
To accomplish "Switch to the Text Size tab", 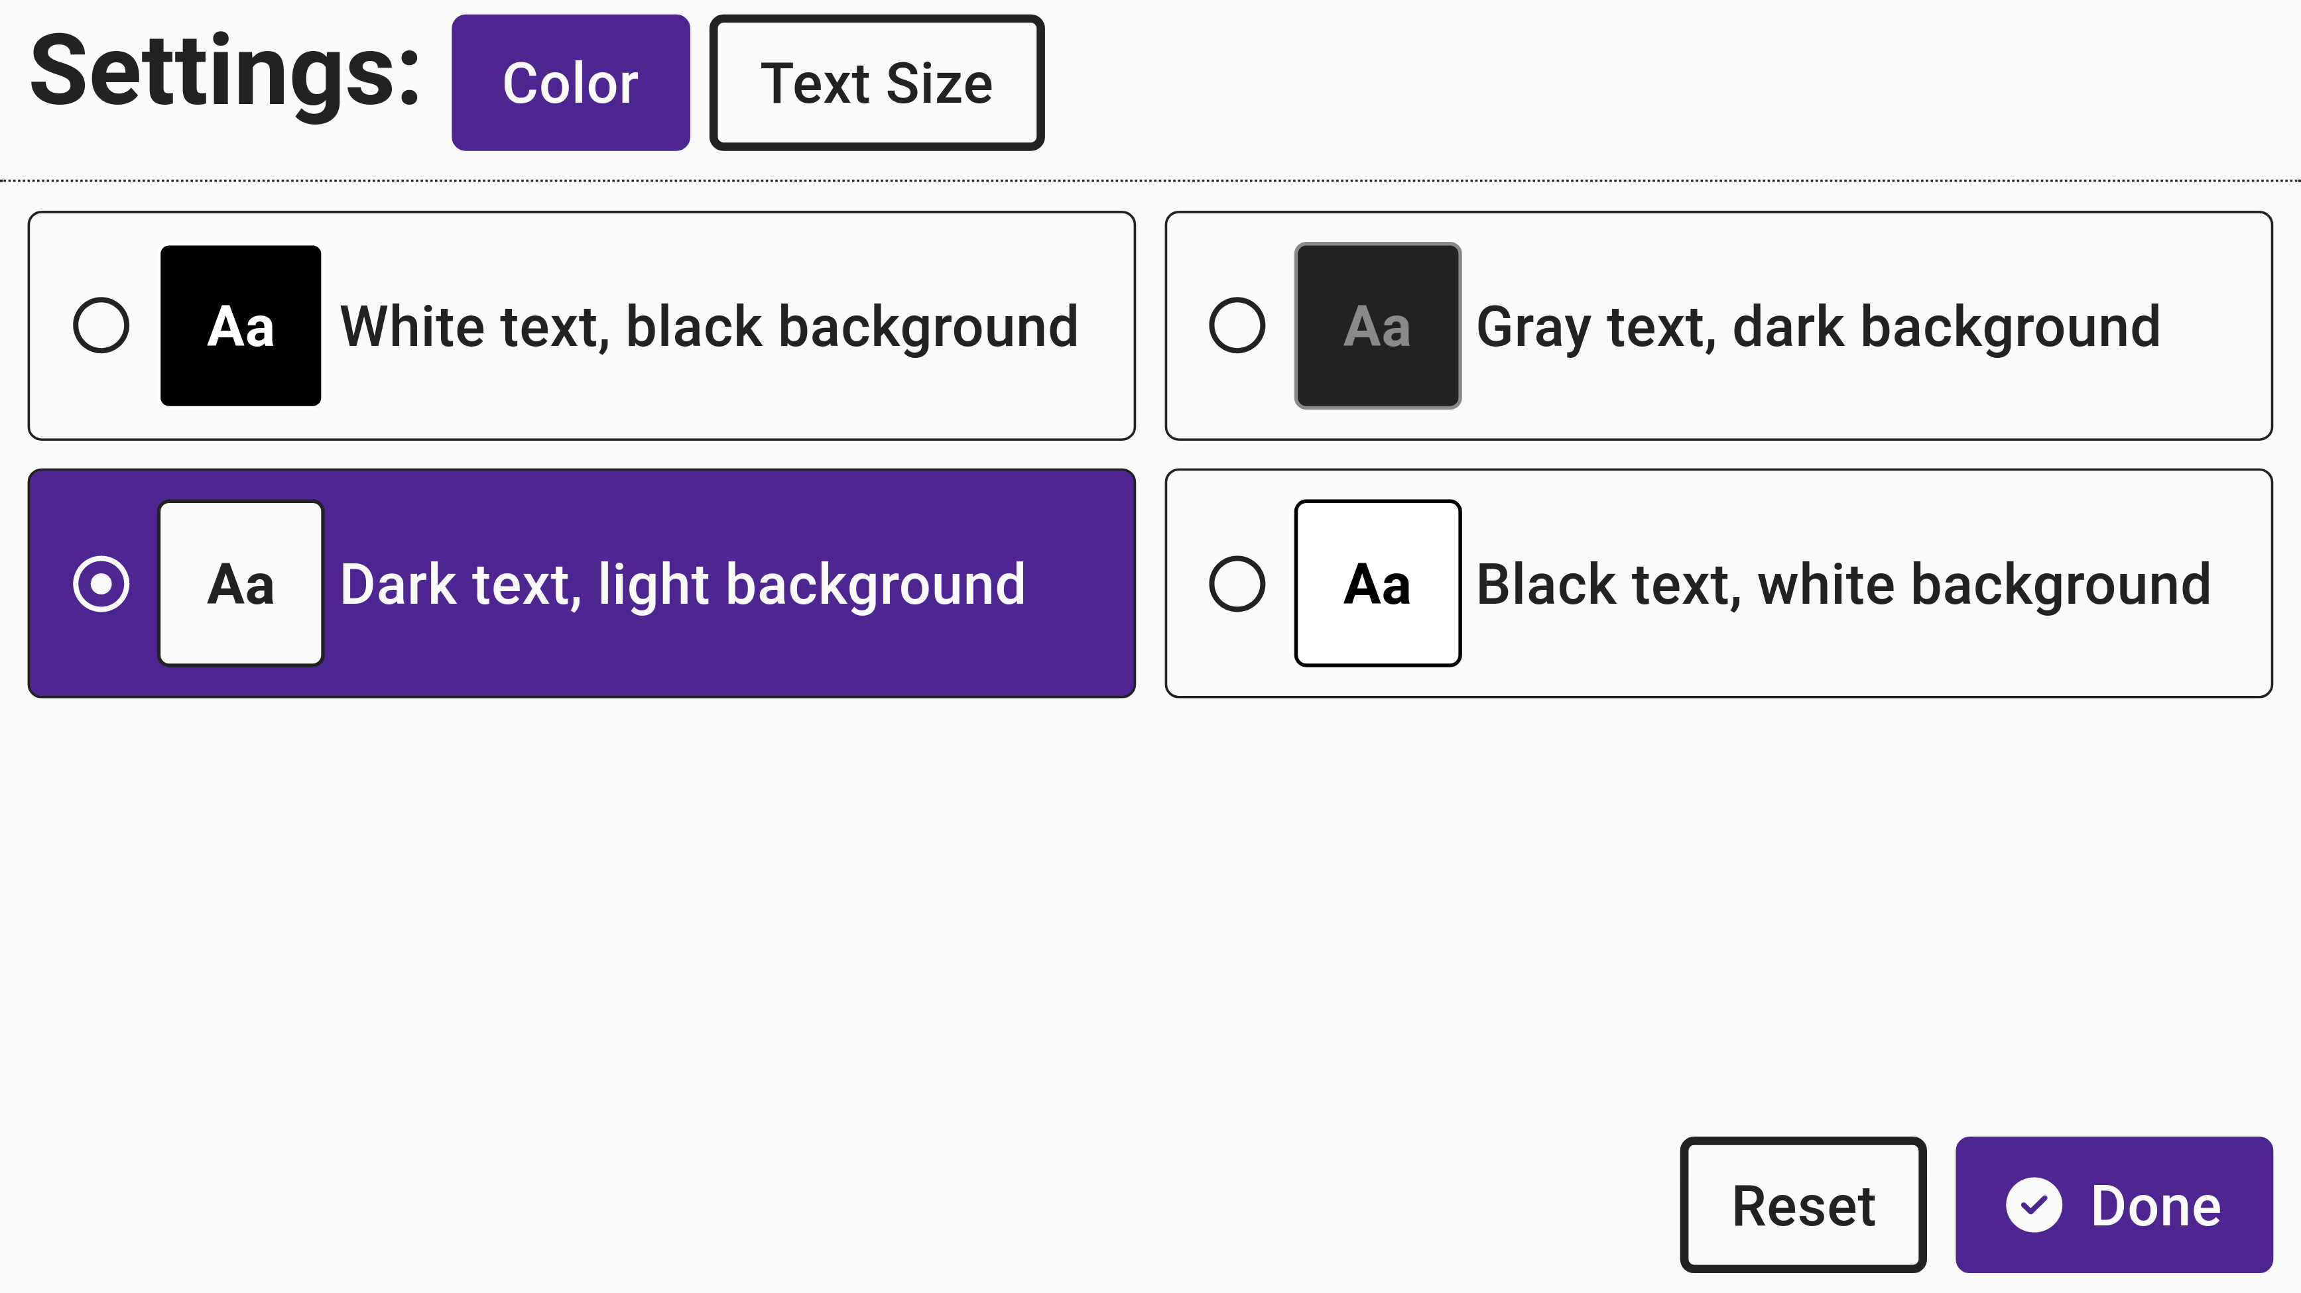I will tap(876, 83).
